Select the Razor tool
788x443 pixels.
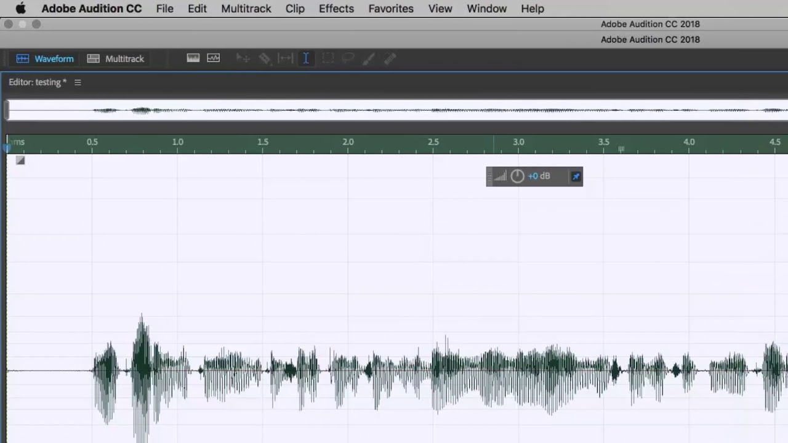click(265, 58)
